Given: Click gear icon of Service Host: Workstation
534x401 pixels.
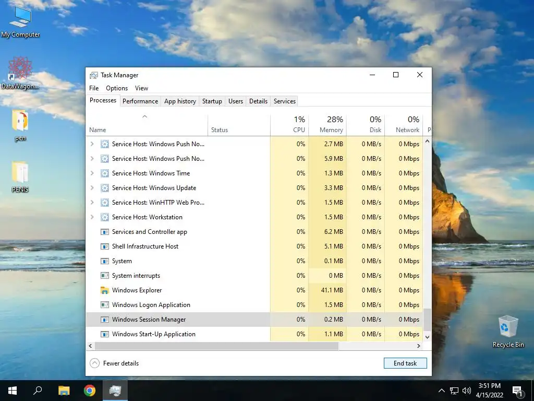Looking at the screenshot, I should pyautogui.click(x=104, y=217).
